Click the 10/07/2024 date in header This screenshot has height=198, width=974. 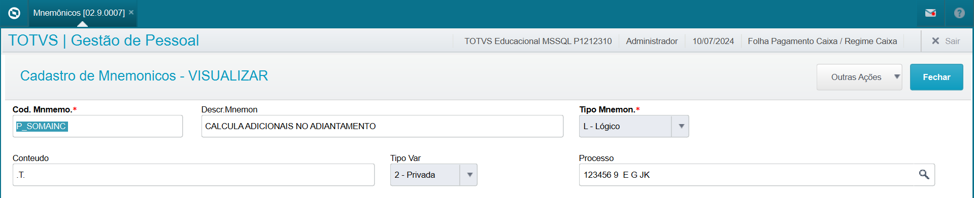(x=713, y=41)
